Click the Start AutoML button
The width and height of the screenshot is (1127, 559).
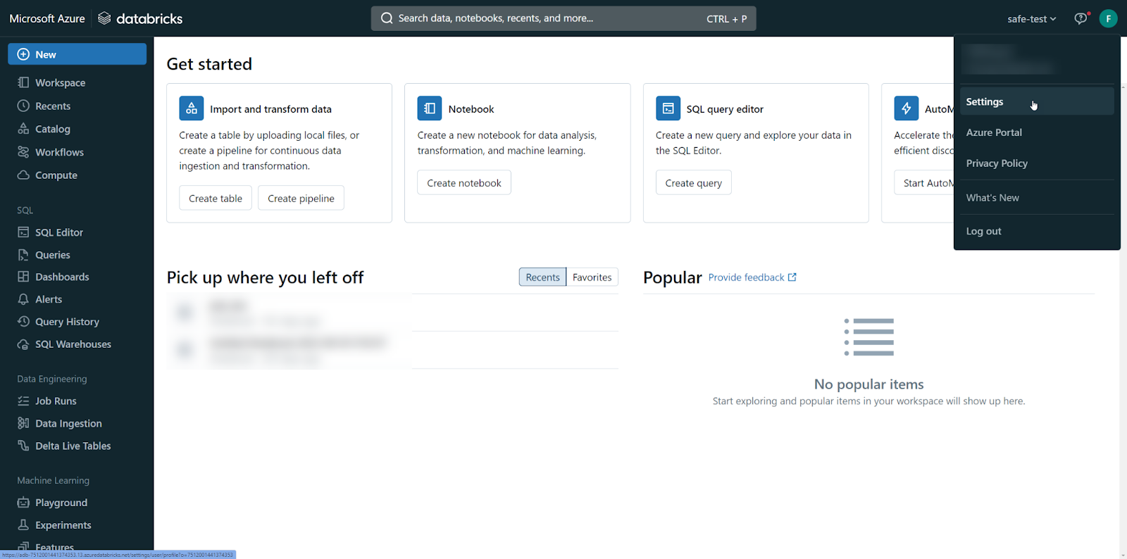(924, 183)
